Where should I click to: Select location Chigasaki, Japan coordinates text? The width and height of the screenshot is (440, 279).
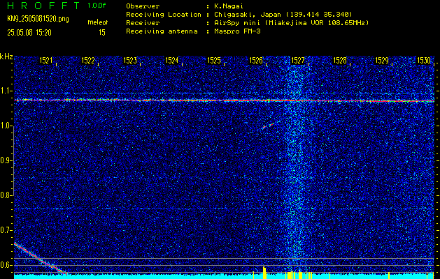283,14
